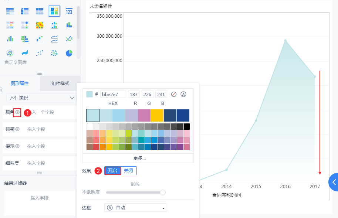
Task: Choose the dot indicator table chart type
Action: tap(25, 25)
